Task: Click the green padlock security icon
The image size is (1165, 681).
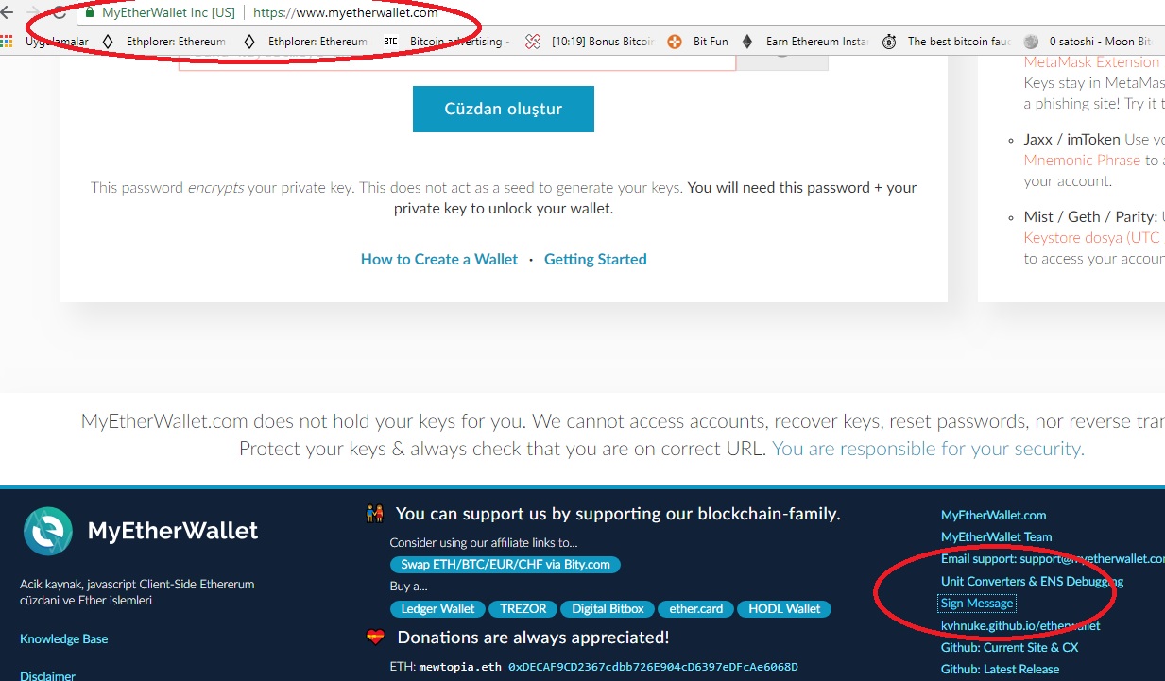Action: tap(90, 13)
